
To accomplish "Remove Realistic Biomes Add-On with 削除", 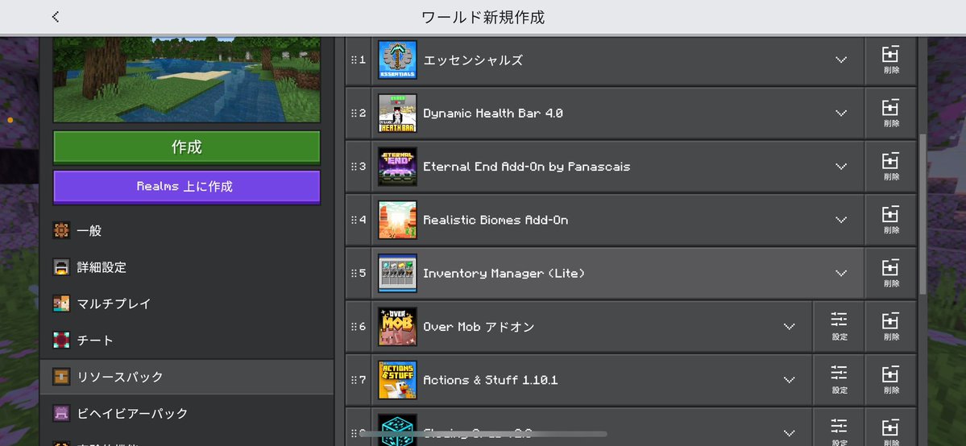I will click(x=891, y=220).
